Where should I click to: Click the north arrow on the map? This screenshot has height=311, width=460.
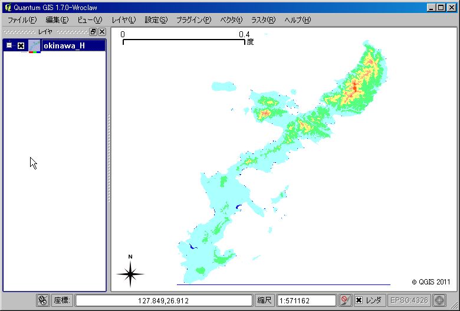click(x=130, y=271)
